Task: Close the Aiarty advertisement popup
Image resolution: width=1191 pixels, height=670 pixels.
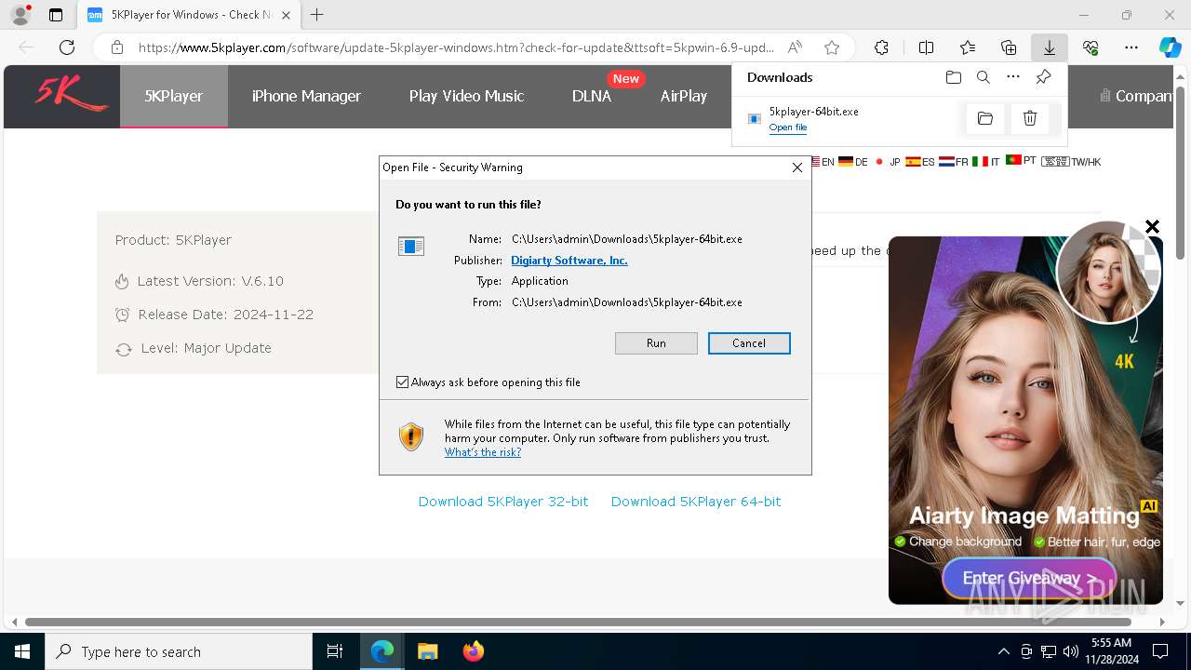Action: pos(1152,226)
